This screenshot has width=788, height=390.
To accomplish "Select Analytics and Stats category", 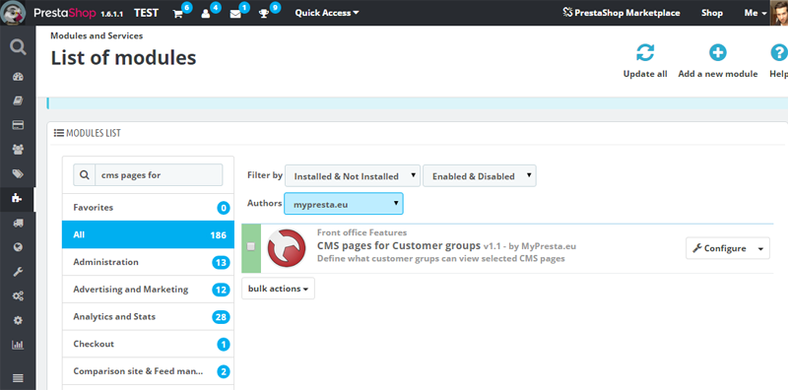I will [149, 316].
